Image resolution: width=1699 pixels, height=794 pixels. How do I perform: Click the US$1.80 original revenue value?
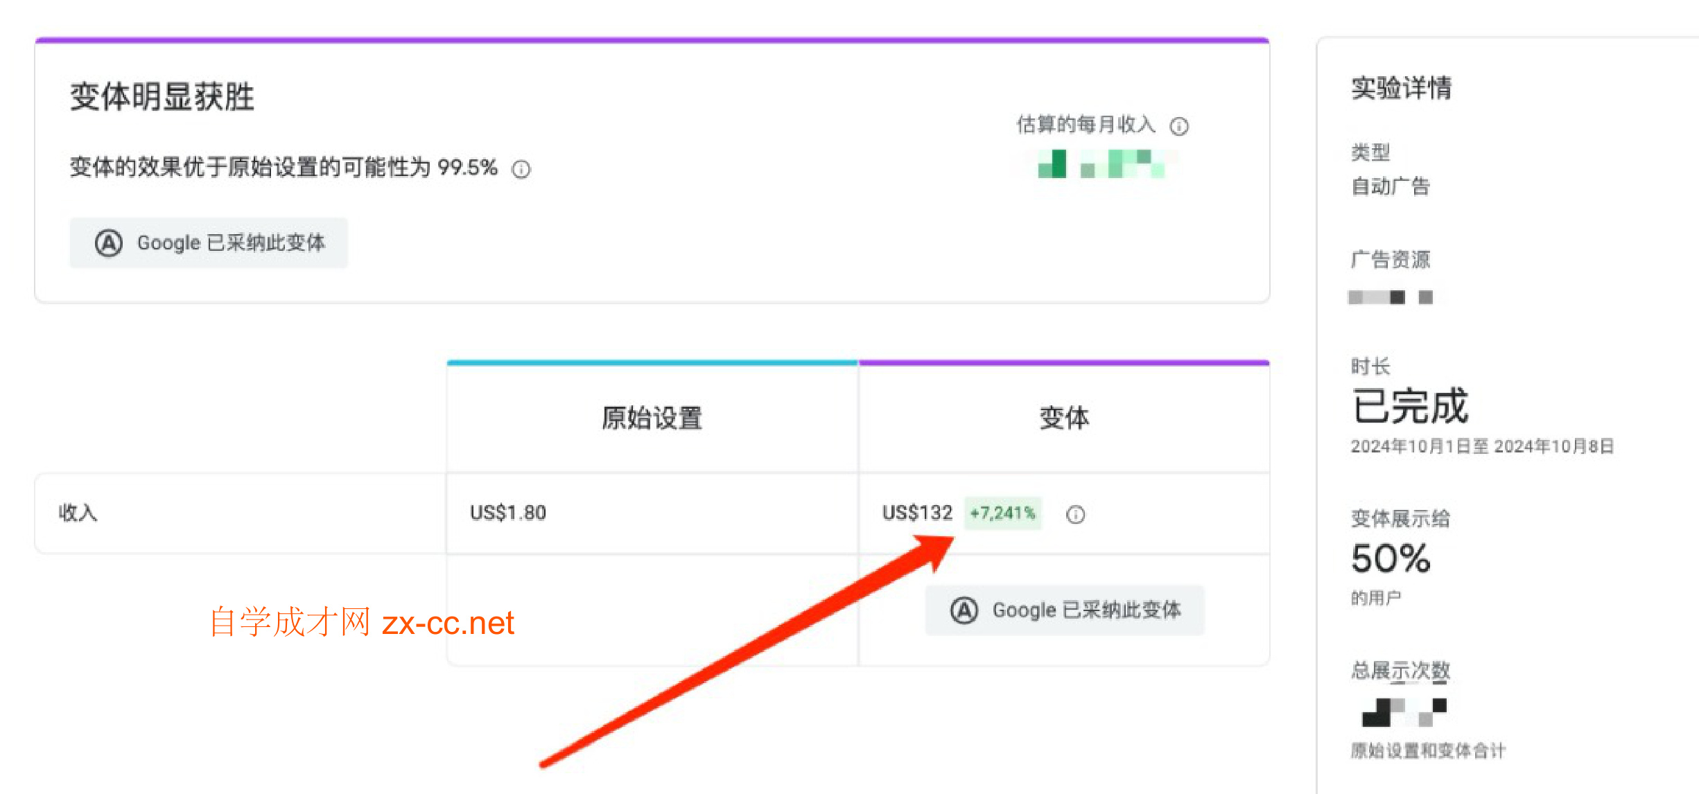point(507,513)
